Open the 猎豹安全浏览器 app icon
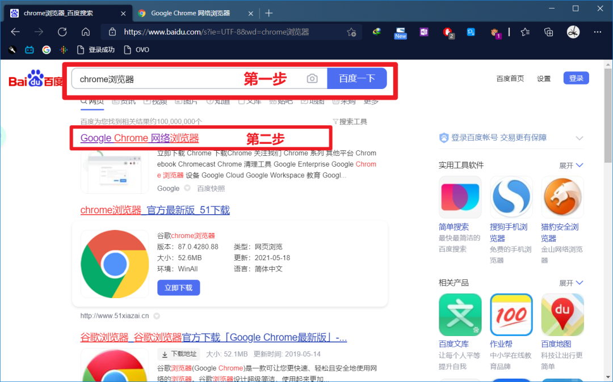 click(562, 197)
